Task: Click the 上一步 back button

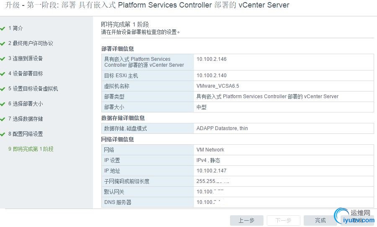Action: (x=246, y=221)
